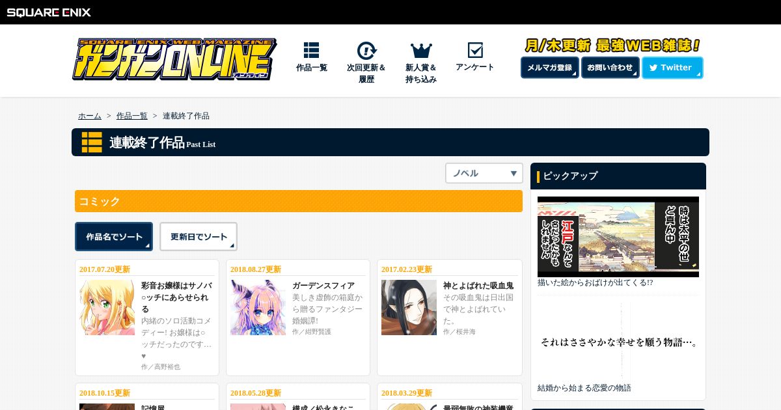This screenshot has width=781, height=410.
Task: Open the ガーデンスフィア title link
Action: [x=323, y=286]
